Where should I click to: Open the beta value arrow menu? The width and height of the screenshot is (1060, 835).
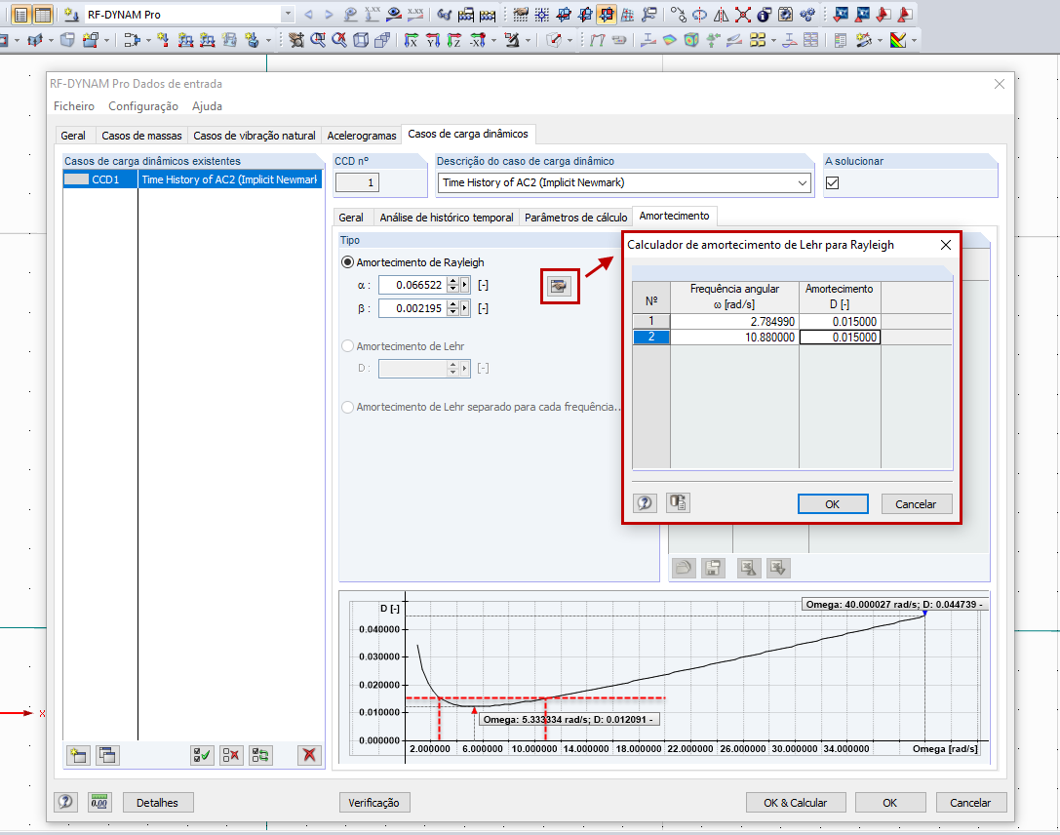click(x=464, y=308)
